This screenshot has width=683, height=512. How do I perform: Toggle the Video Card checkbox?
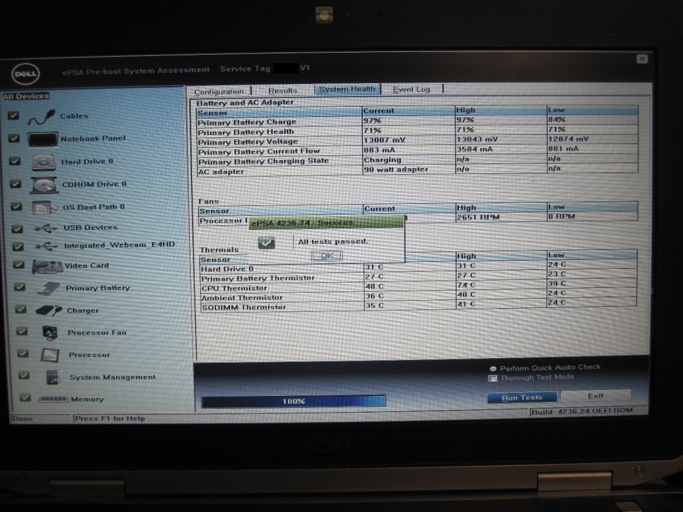tap(19, 265)
